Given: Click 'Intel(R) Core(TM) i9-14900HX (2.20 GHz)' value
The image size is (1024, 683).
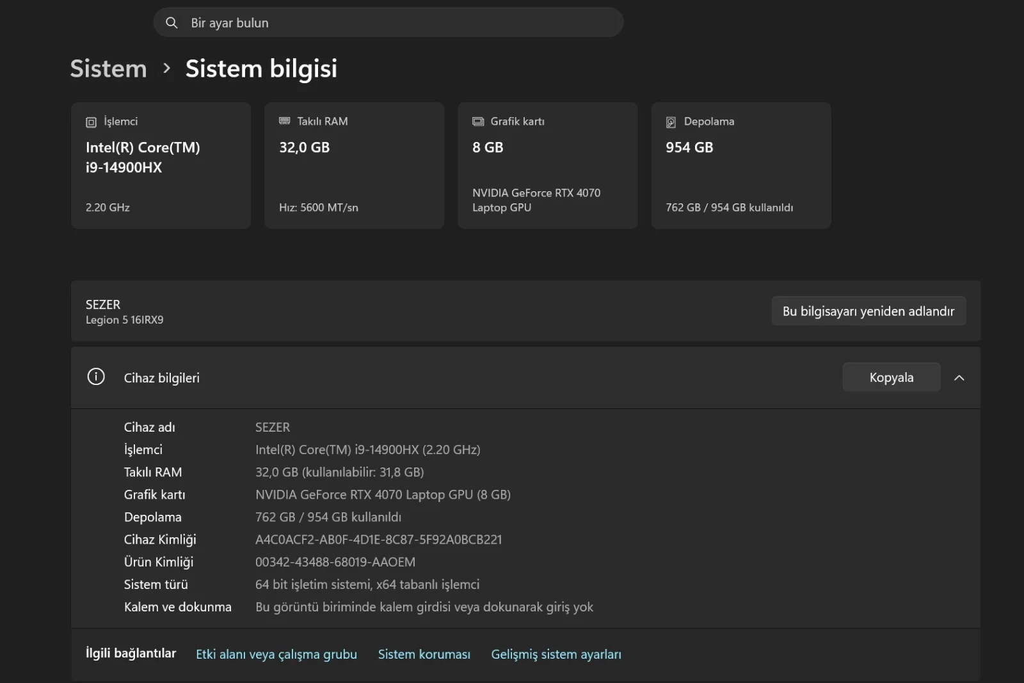Looking at the screenshot, I should click(x=368, y=450).
